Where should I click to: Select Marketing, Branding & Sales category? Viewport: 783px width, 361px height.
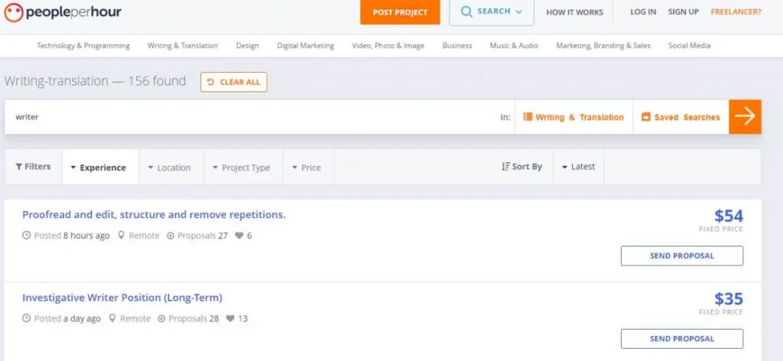pos(603,45)
